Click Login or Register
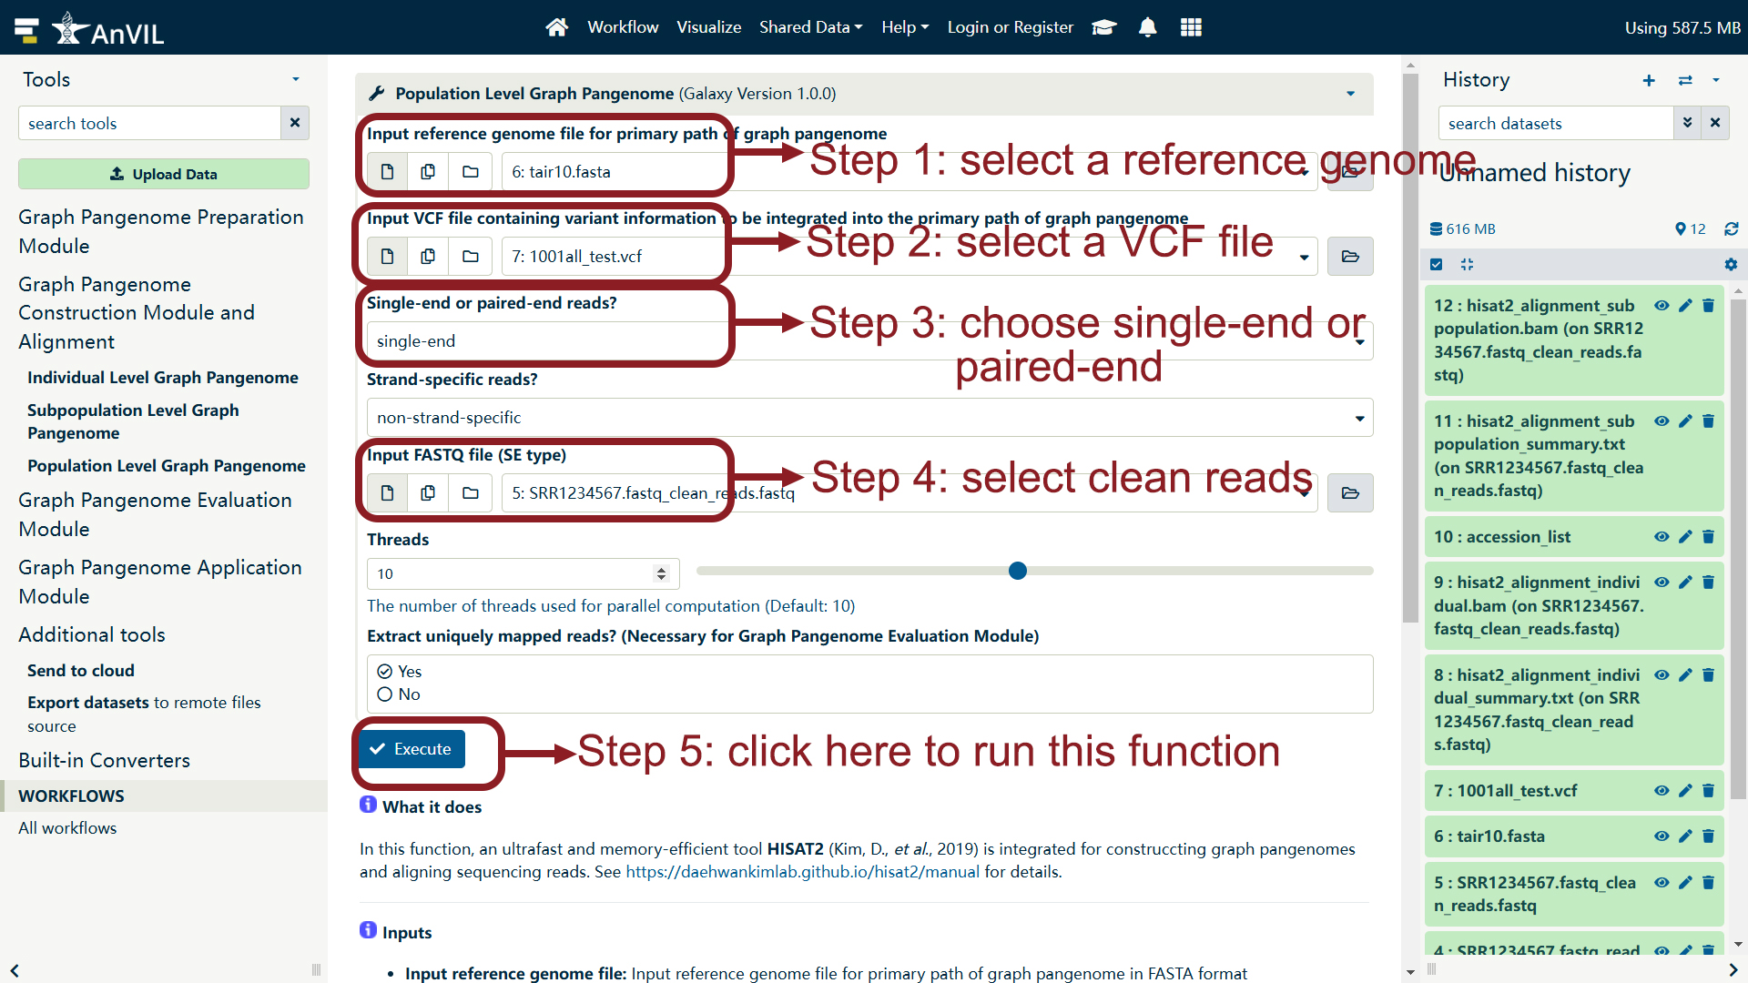 (x=1011, y=27)
